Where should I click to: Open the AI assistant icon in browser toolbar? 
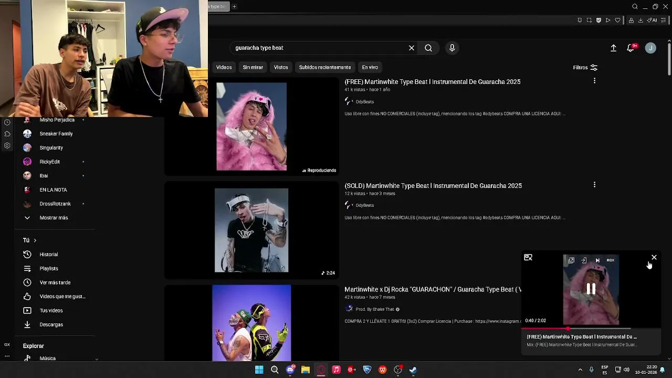[x=652, y=20]
